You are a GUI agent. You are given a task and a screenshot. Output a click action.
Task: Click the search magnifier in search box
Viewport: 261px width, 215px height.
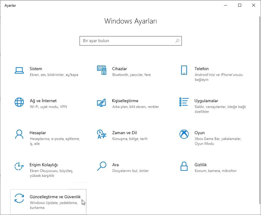pos(177,41)
